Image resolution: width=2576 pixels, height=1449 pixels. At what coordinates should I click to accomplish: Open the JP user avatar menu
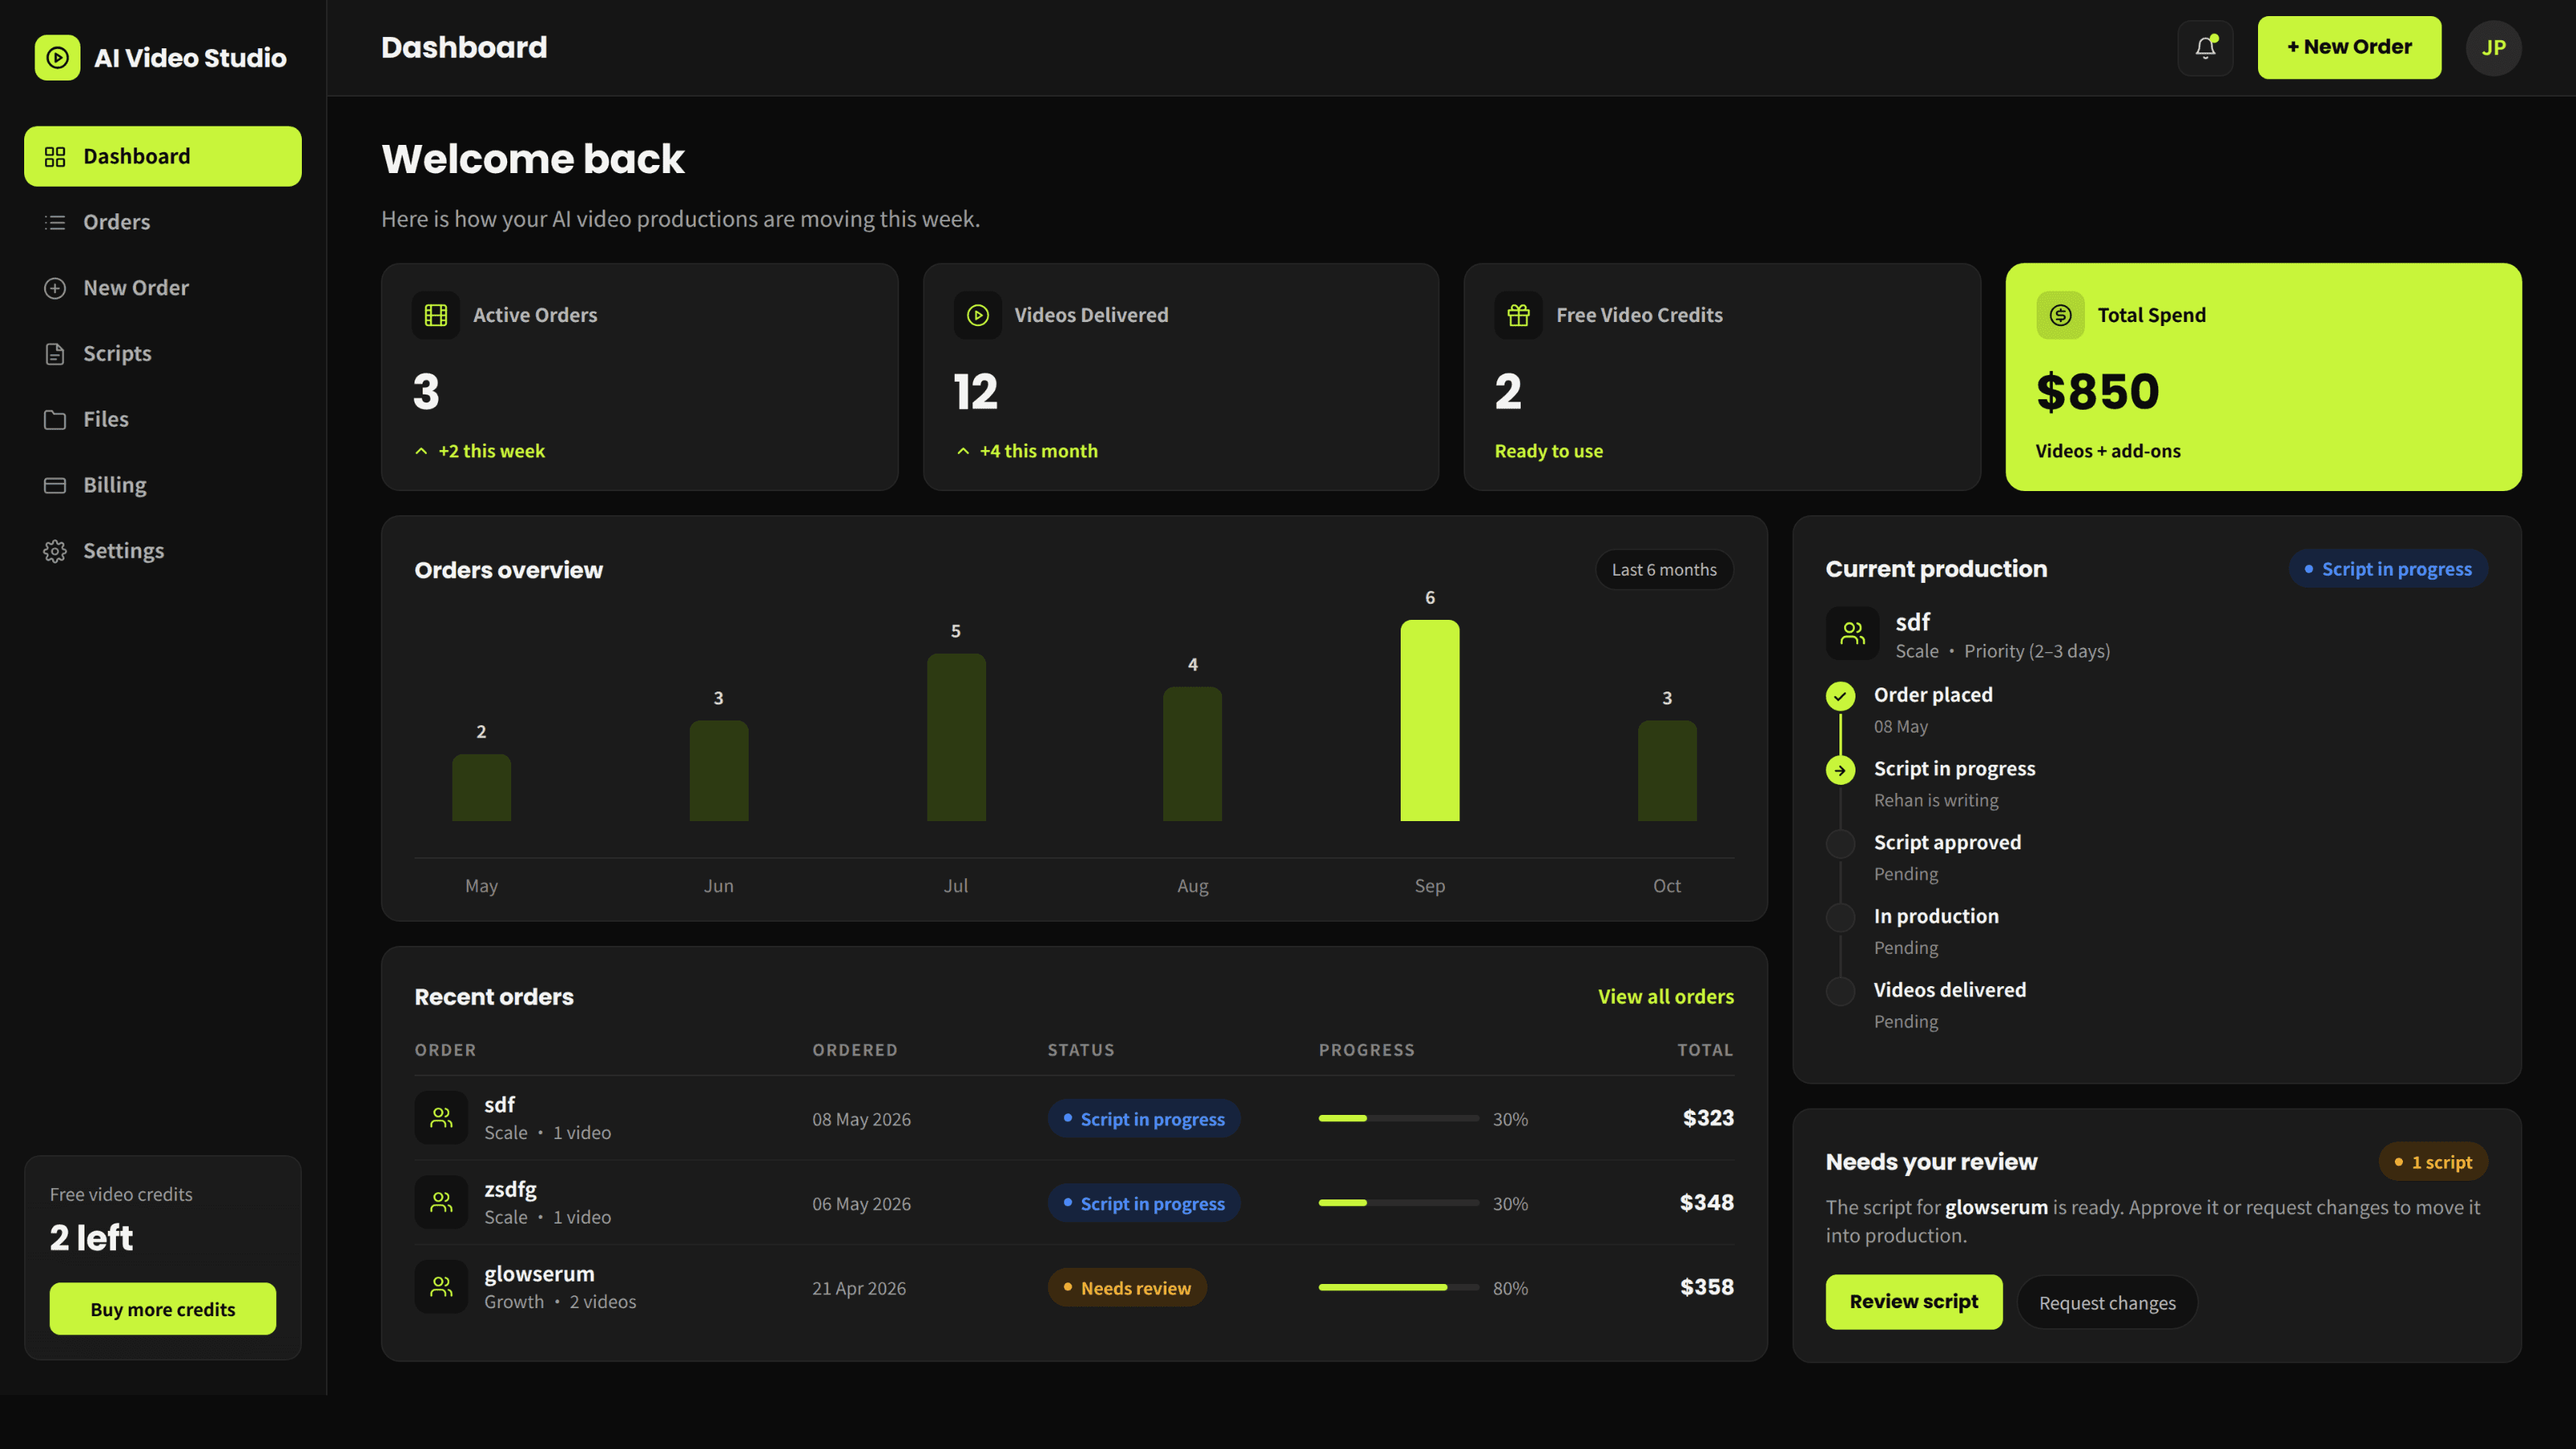point(2493,47)
